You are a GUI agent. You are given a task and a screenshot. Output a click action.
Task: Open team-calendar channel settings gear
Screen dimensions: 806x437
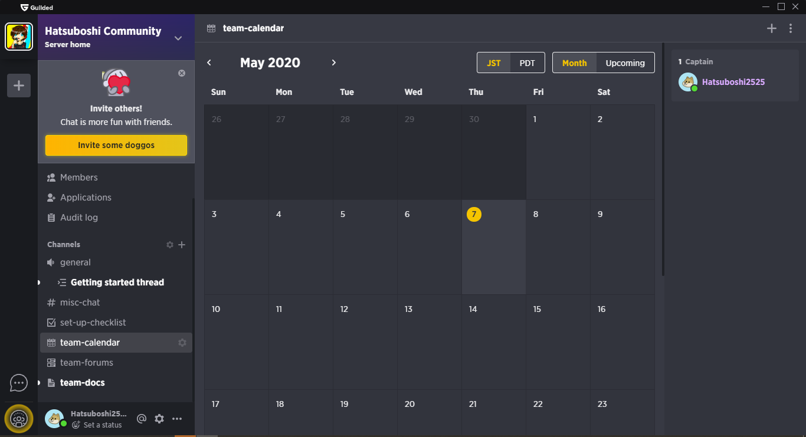[x=182, y=343]
